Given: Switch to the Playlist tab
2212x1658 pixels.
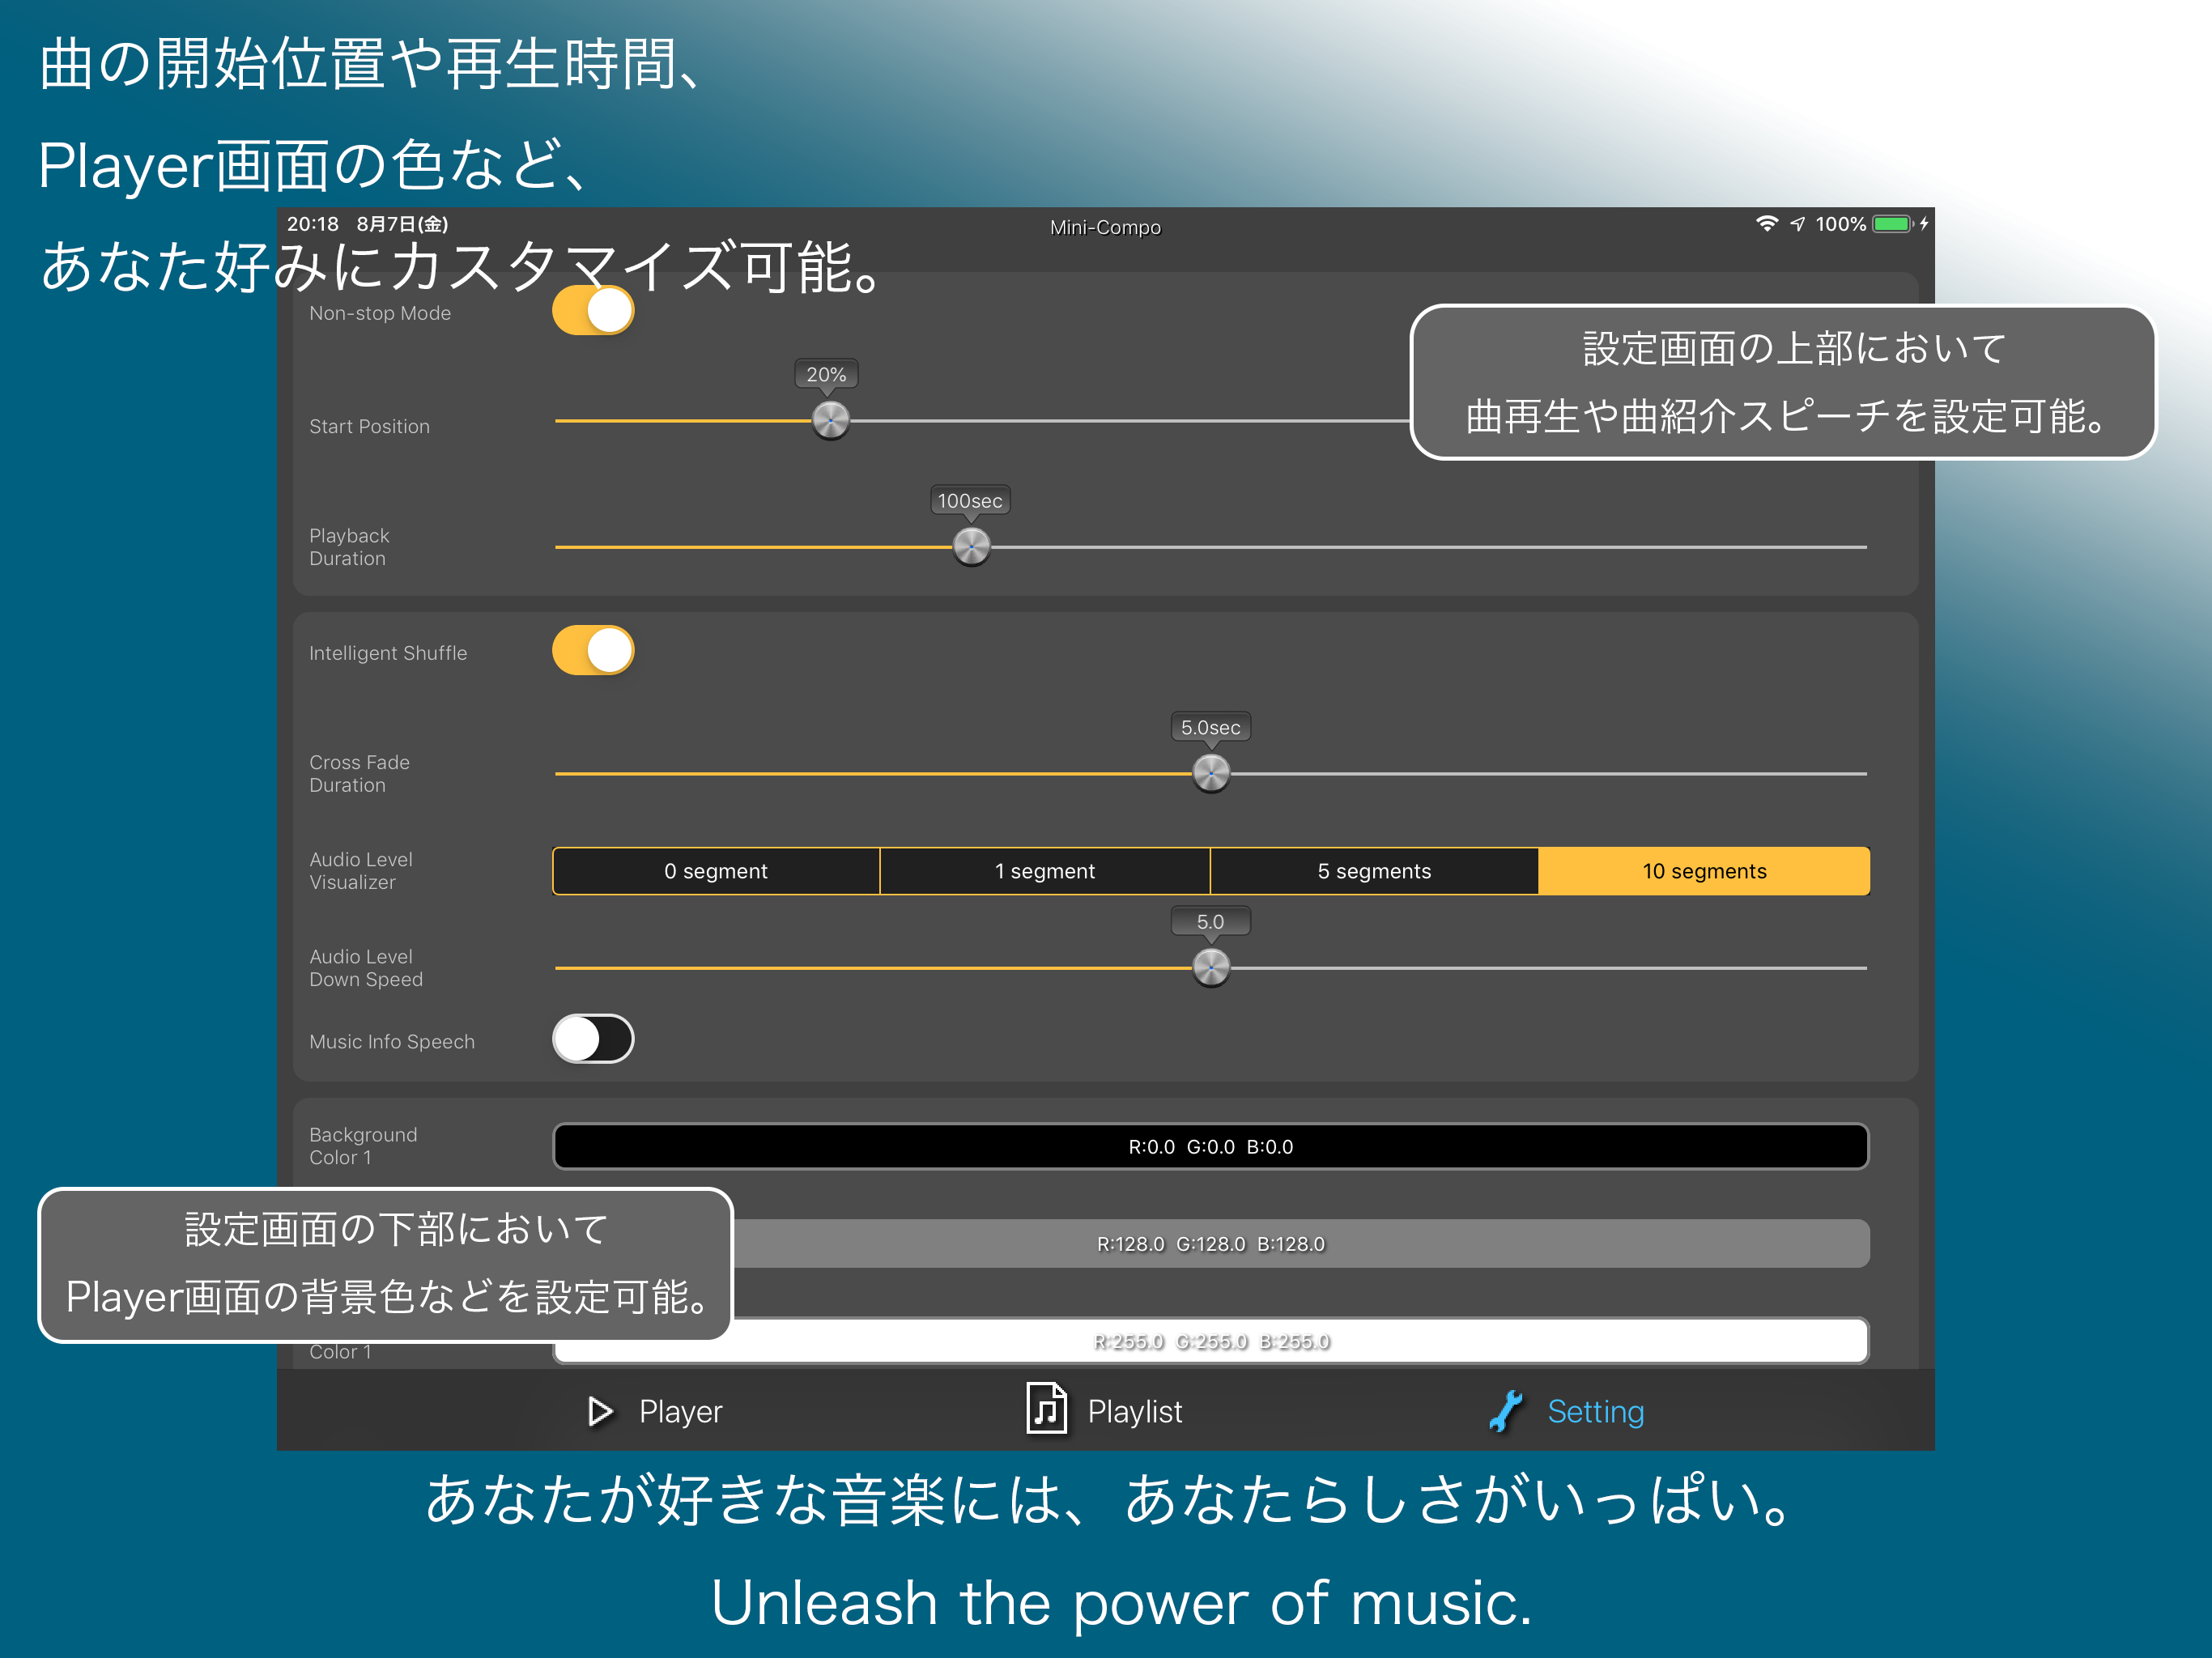Looking at the screenshot, I should pyautogui.click(x=1104, y=1410).
